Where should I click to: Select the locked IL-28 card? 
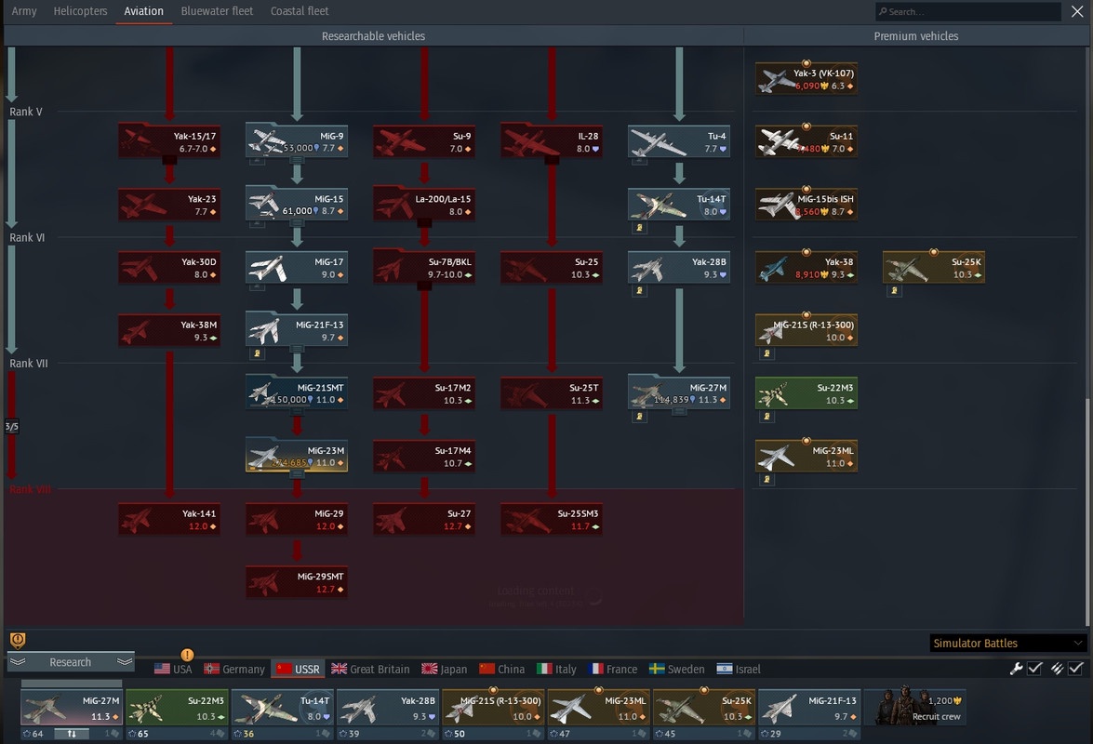tap(552, 140)
